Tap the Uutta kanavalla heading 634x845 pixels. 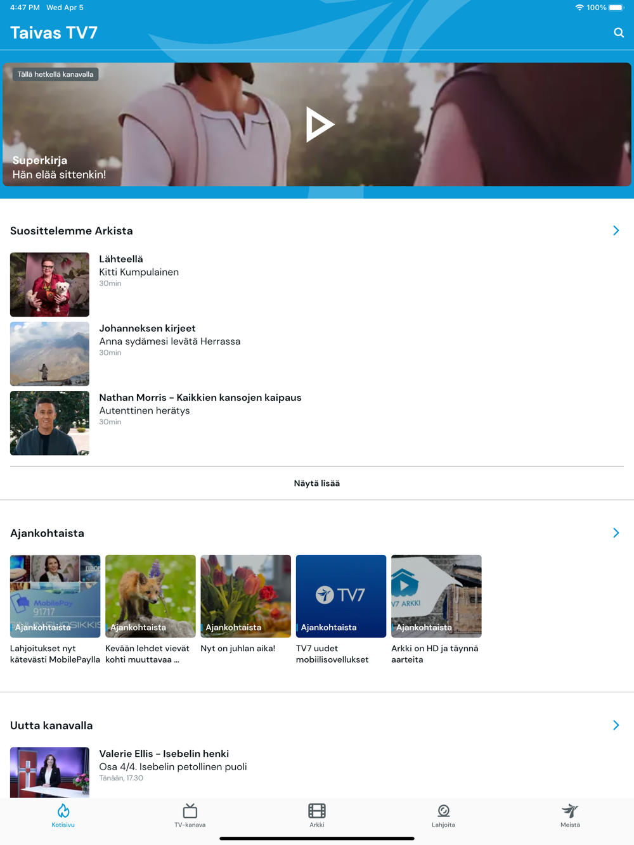51,725
